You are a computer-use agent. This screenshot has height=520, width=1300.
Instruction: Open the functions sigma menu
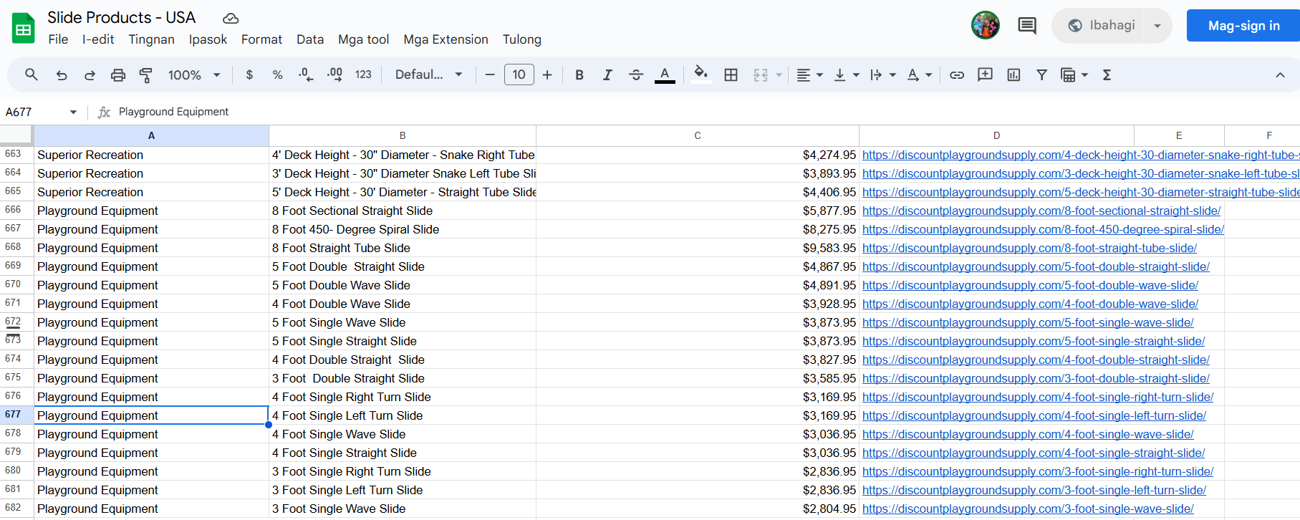1107,74
